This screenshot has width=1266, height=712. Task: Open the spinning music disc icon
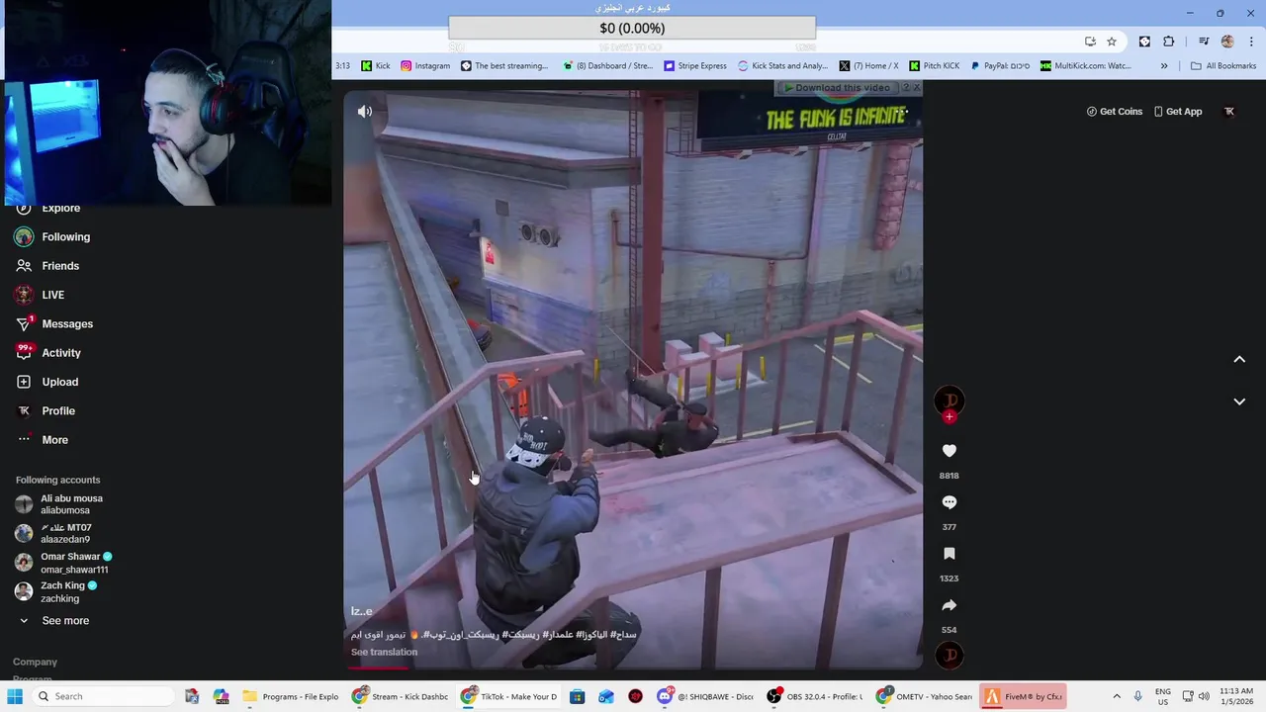[x=949, y=655]
